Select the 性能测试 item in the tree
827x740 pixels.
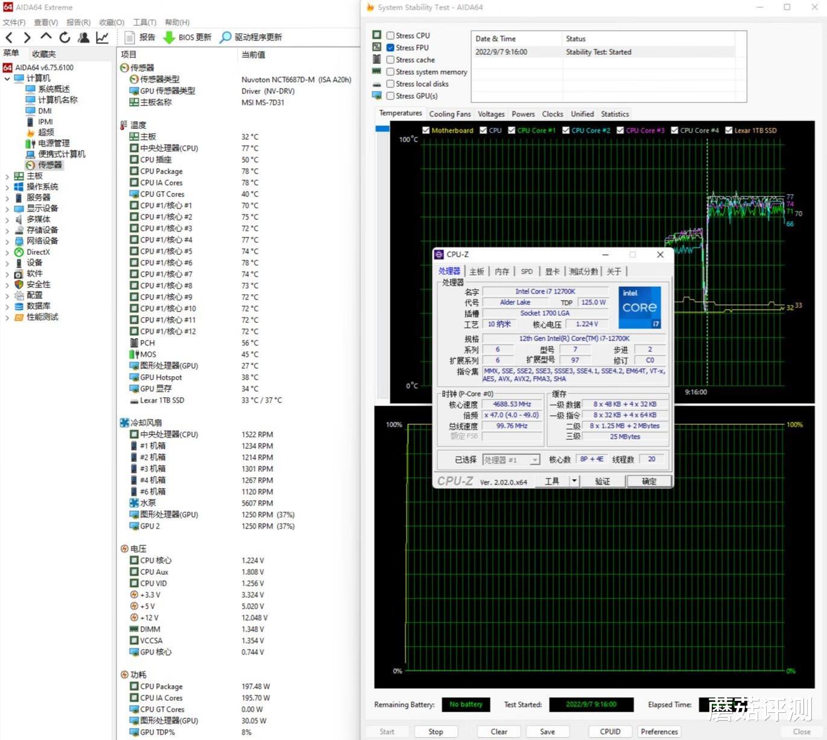(x=42, y=317)
